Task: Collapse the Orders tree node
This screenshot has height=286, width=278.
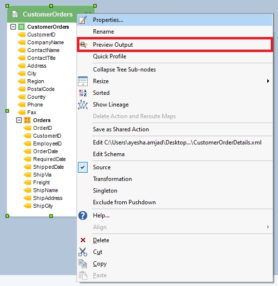Action: 19,120
